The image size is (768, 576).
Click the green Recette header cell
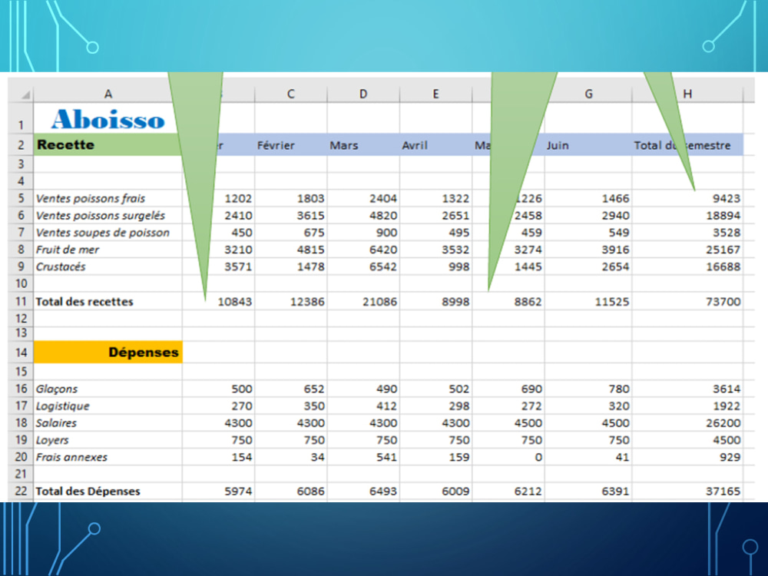coord(108,144)
